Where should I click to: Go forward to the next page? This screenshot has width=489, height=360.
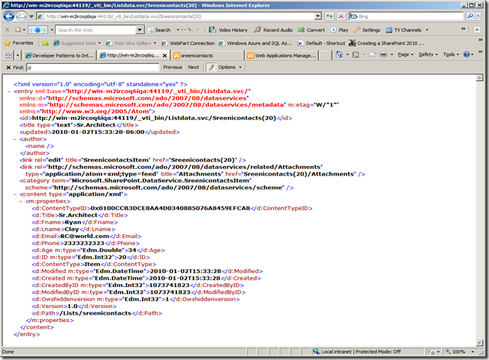pyautogui.click(x=21, y=16)
